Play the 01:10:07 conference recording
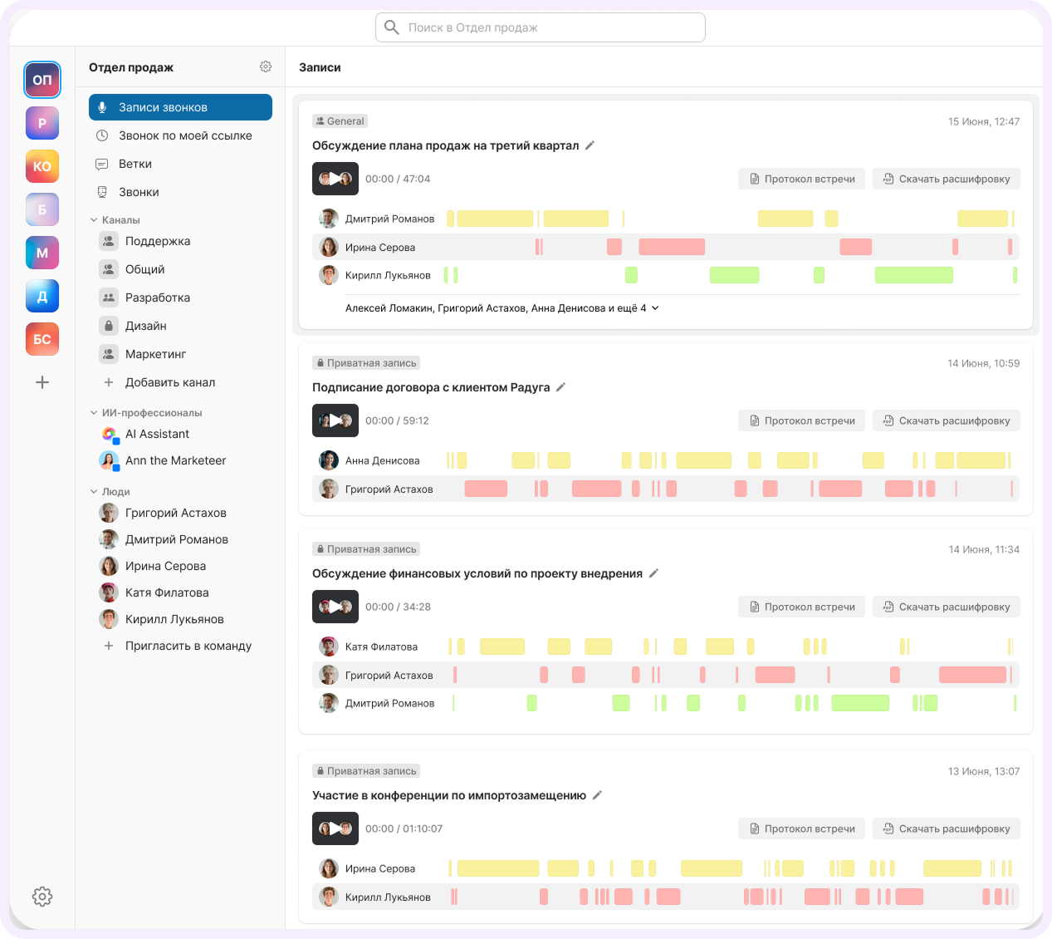 click(335, 828)
